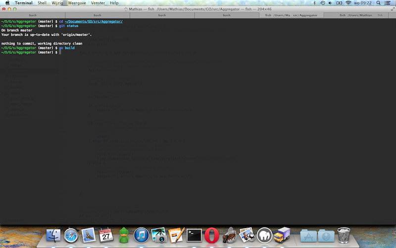Viewport: 396px width, 248px height.
Task: Open Mail from the Dock
Action: [89, 235]
